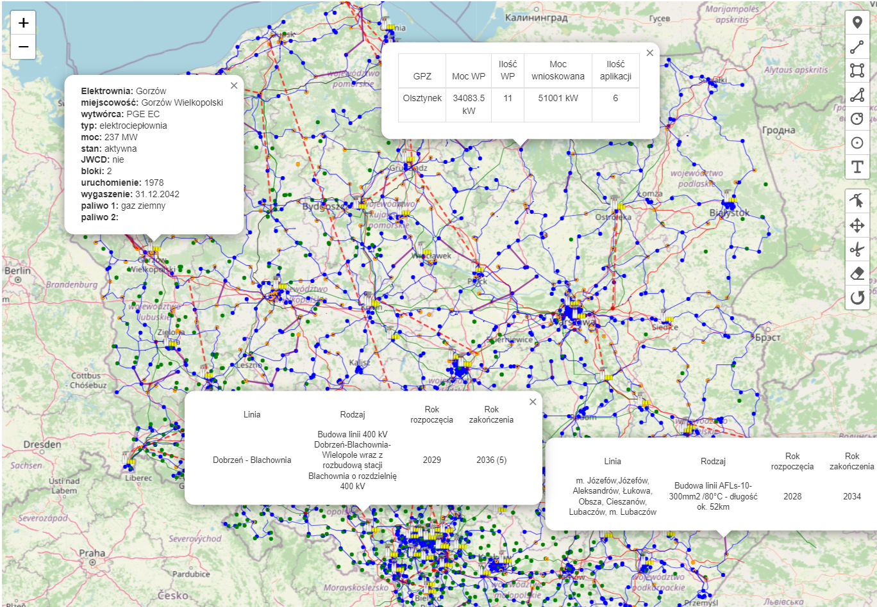Select the Draw Polyline tool
877x607 pixels.
857,47
